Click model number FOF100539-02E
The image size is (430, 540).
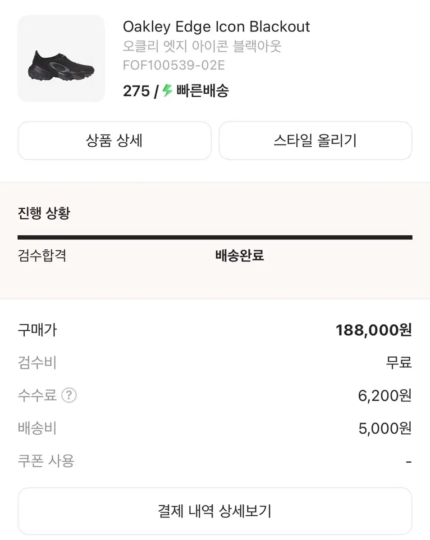tap(174, 65)
